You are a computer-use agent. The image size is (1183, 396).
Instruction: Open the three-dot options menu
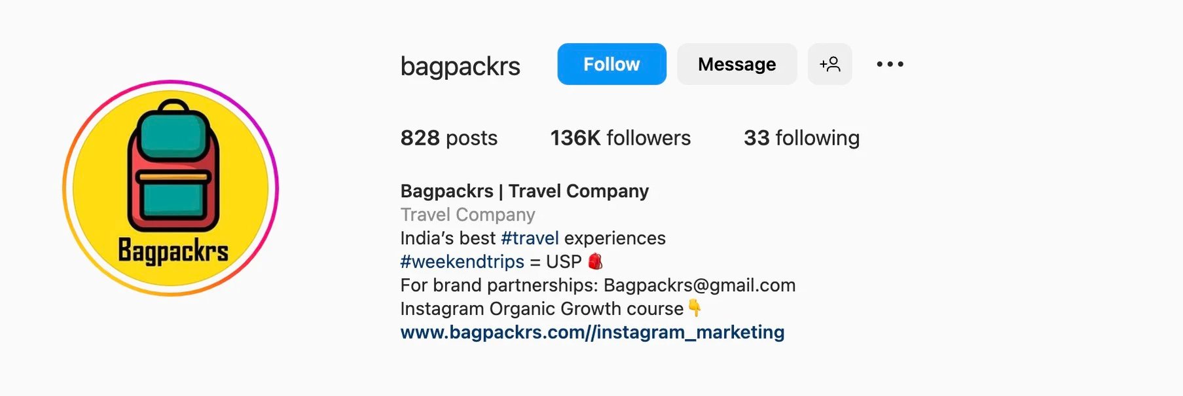pyautogui.click(x=890, y=64)
